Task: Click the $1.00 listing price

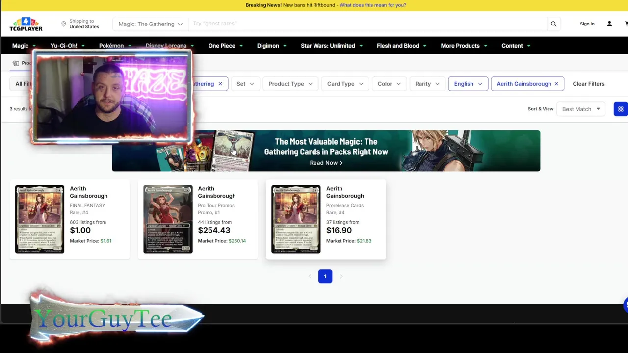Action: (x=80, y=230)
